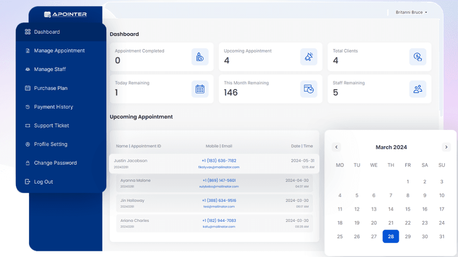The width and height of the screenshot is (458, 257).
Task: Select day 31 in March calendar
Action: pyautogui.click(x=442, y=237)
